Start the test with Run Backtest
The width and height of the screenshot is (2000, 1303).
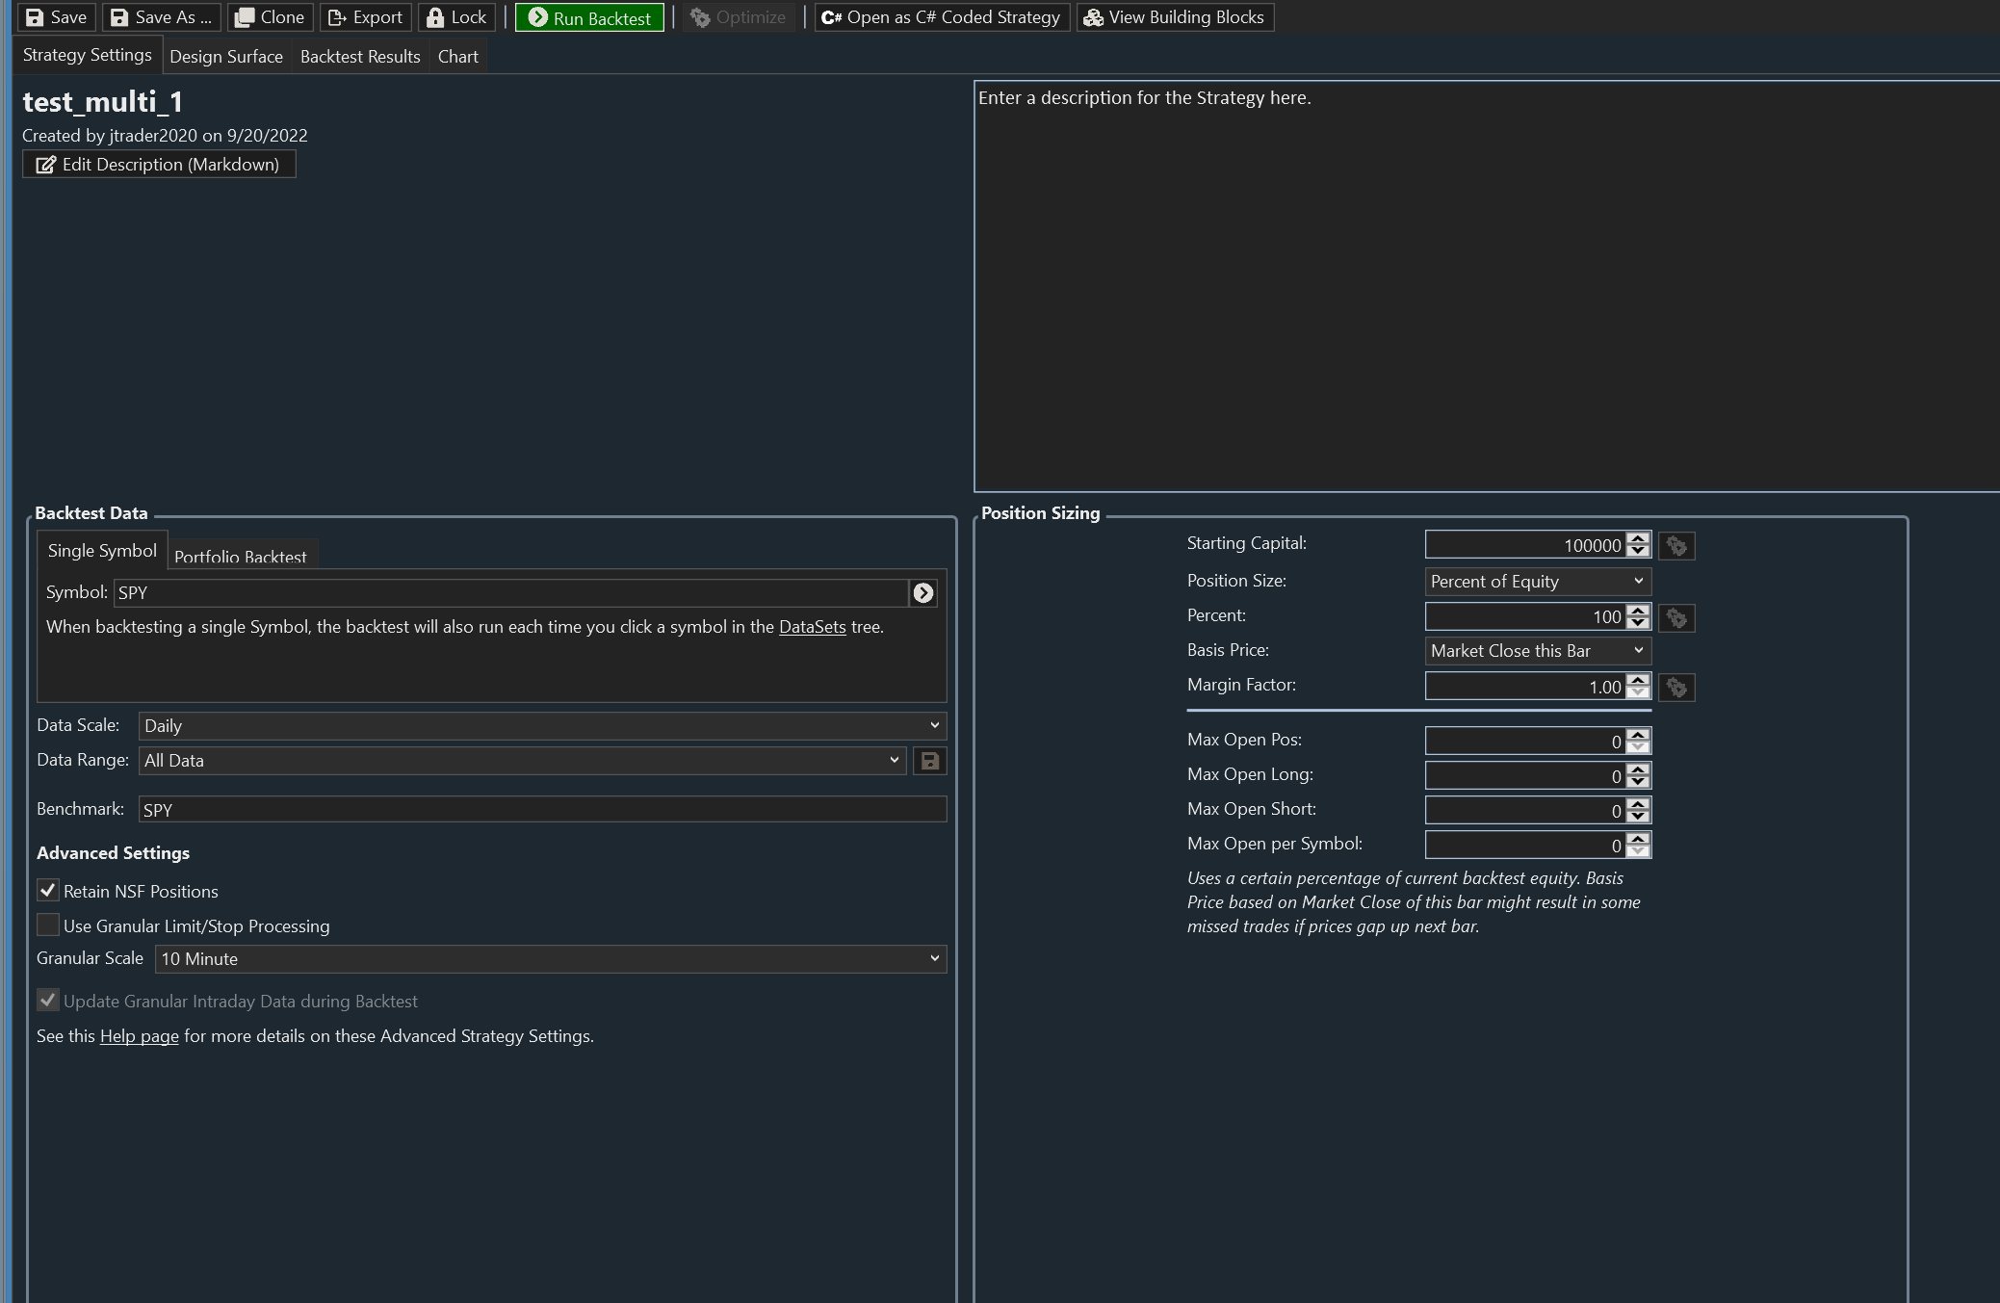[x=589, y=17]
